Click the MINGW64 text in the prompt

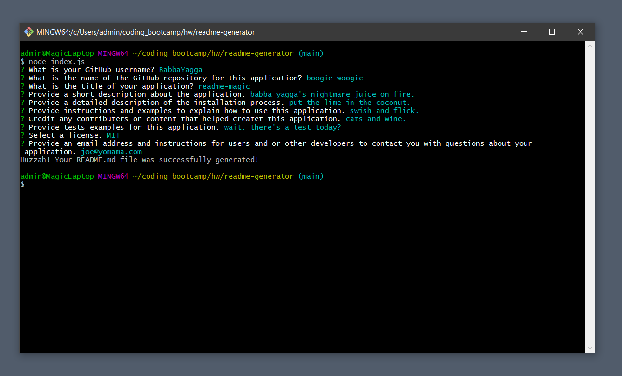tap(113, 53)
